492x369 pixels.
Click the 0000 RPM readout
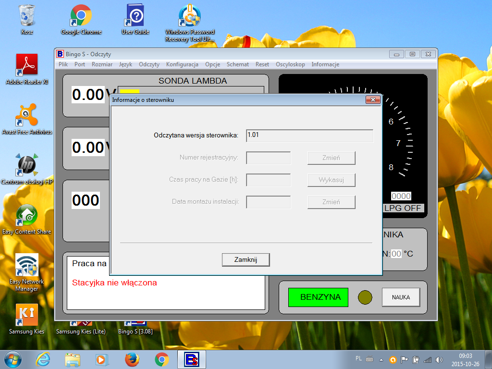click(401, 196)
